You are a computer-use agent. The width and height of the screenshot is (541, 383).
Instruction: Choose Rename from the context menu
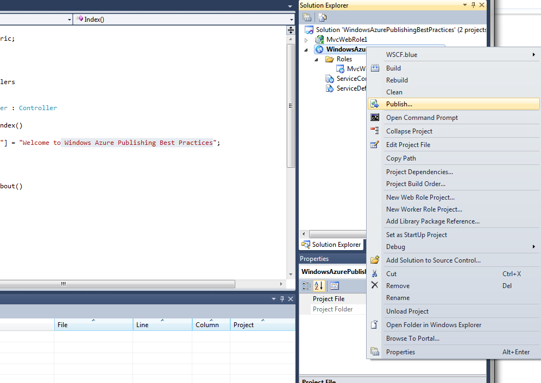coord(454,298)
